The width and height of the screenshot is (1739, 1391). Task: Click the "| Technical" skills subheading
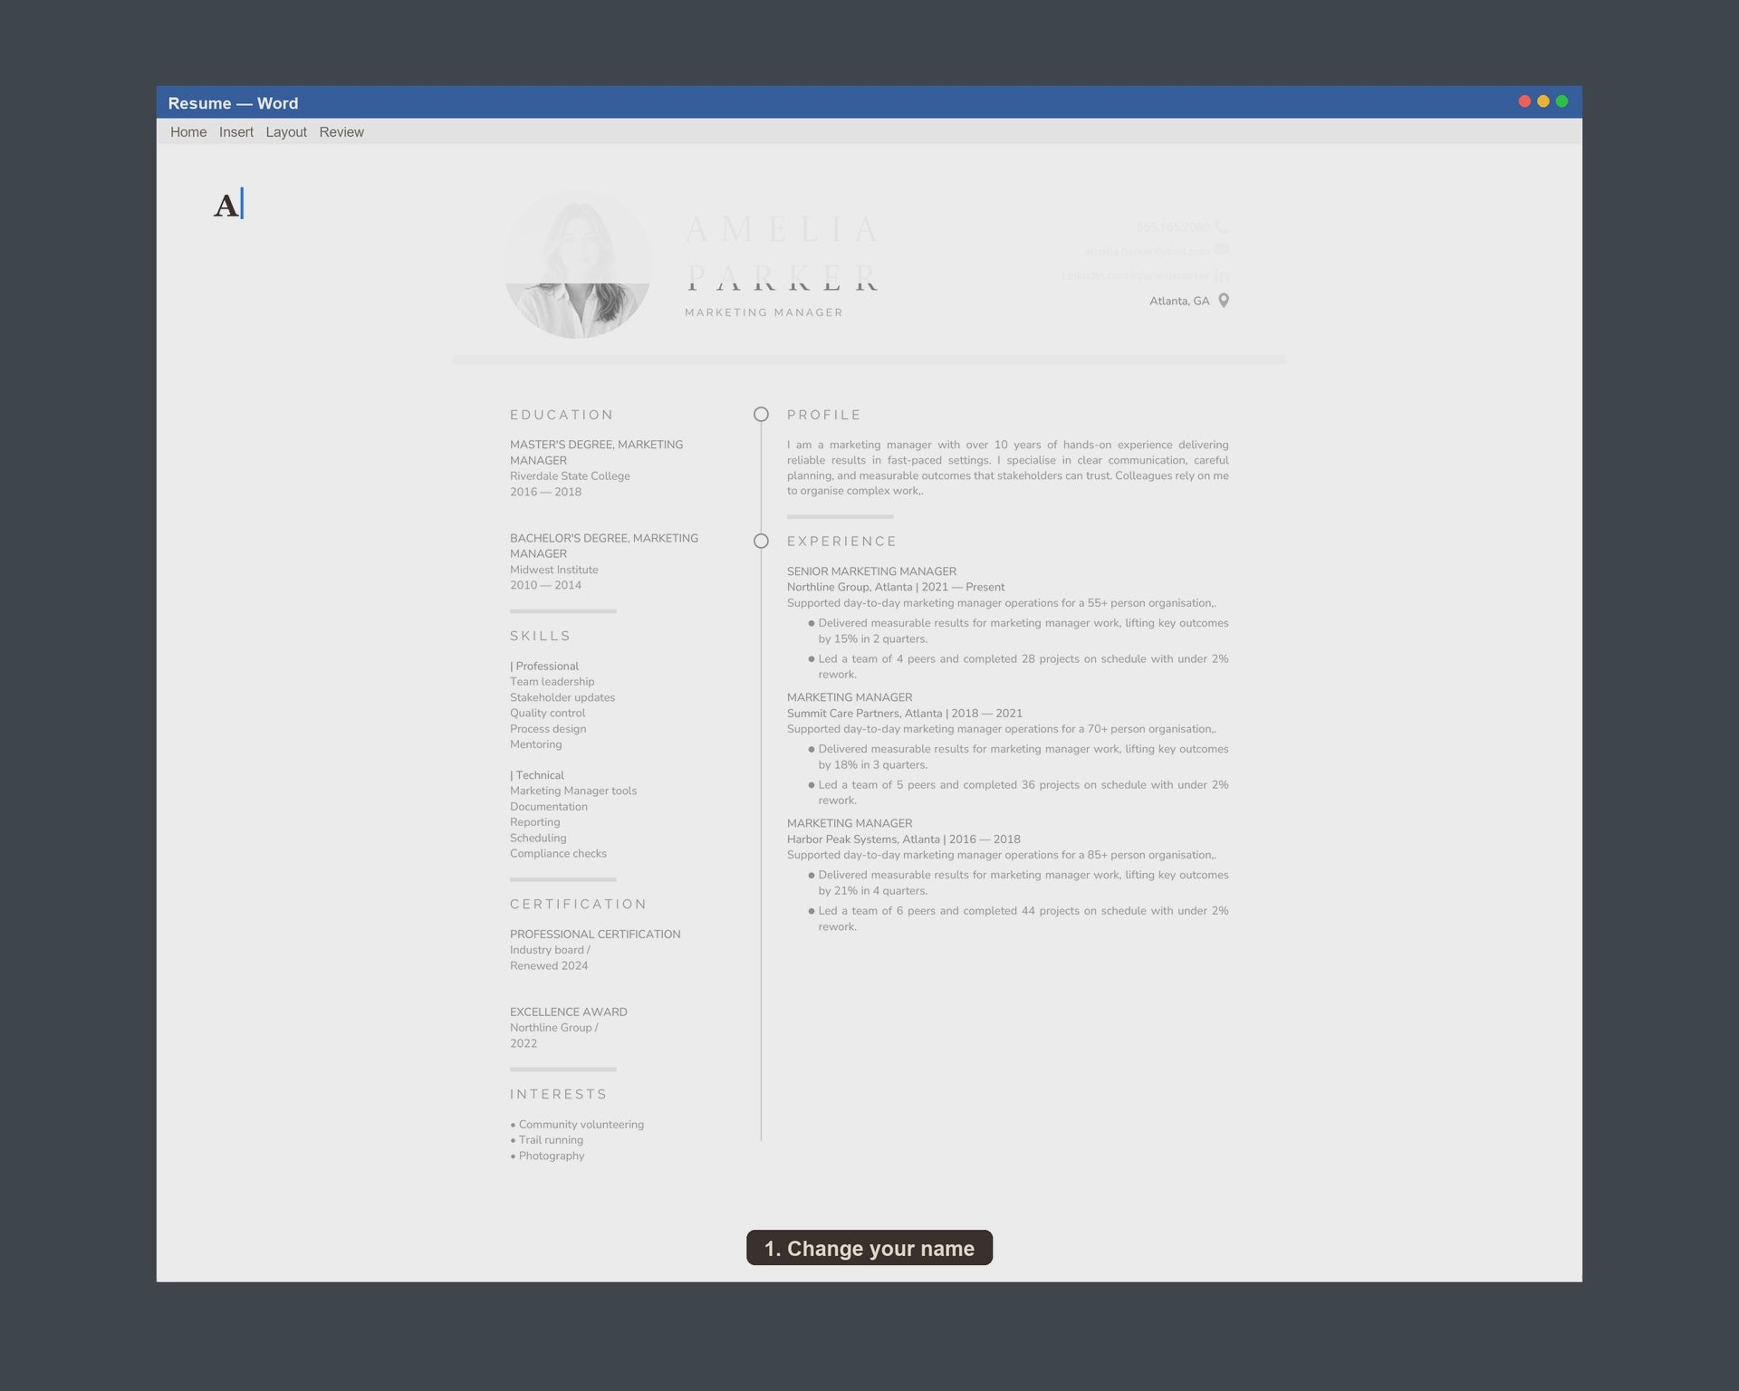point(537,775)
